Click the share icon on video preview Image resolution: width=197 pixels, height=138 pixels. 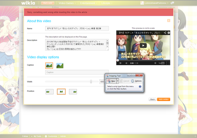(x=165, y=33)
